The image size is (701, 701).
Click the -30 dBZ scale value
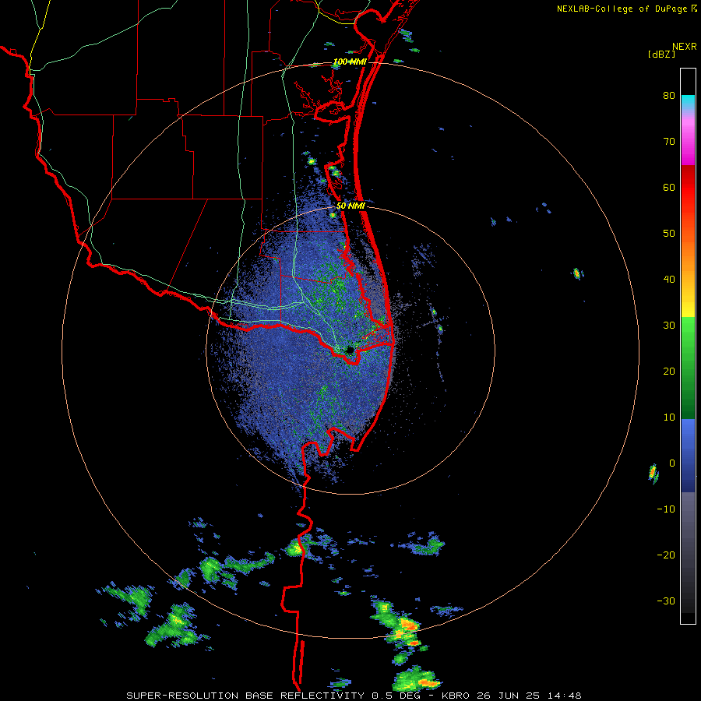[x=666, y=601]
